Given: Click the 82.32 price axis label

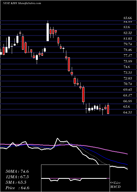Looking at the screenshot, I should click(128, 33).
